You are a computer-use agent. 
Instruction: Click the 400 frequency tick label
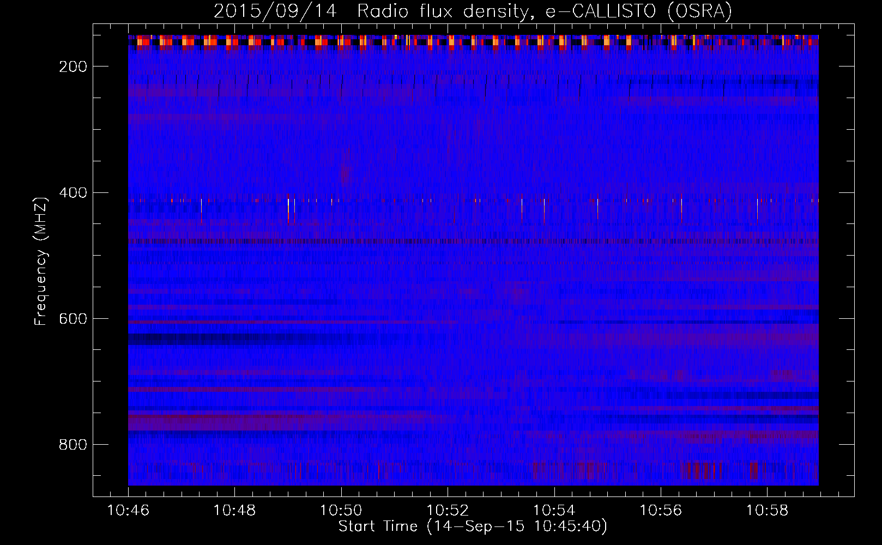click(x=73, y=193)
